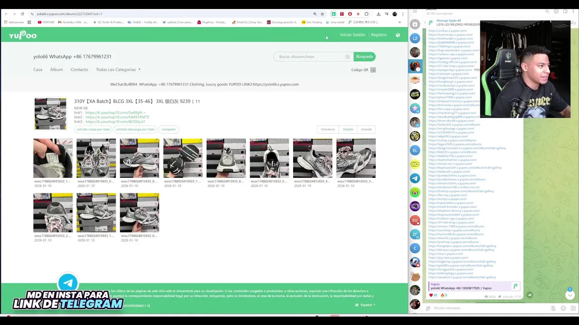Open link1 k.youshop10.com URL
This screenshot has height=325, width=579.
tap(115, 112)
